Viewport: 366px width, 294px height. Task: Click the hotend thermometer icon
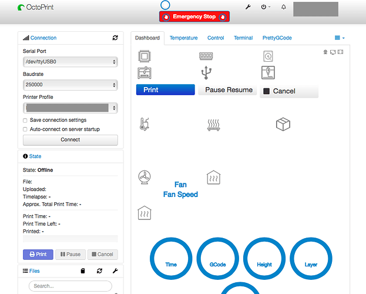[x=145, y=124]
